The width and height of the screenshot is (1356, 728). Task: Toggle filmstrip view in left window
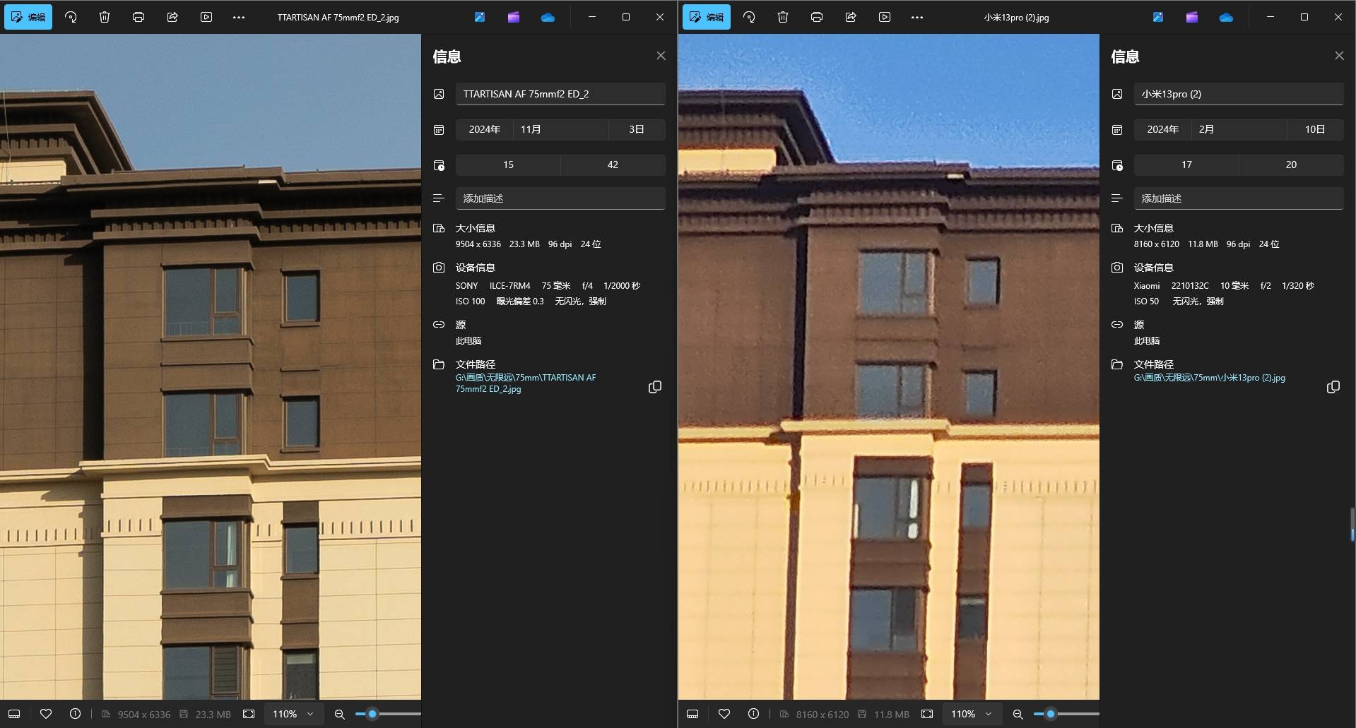pyautogui.click(x=14, y=714)
